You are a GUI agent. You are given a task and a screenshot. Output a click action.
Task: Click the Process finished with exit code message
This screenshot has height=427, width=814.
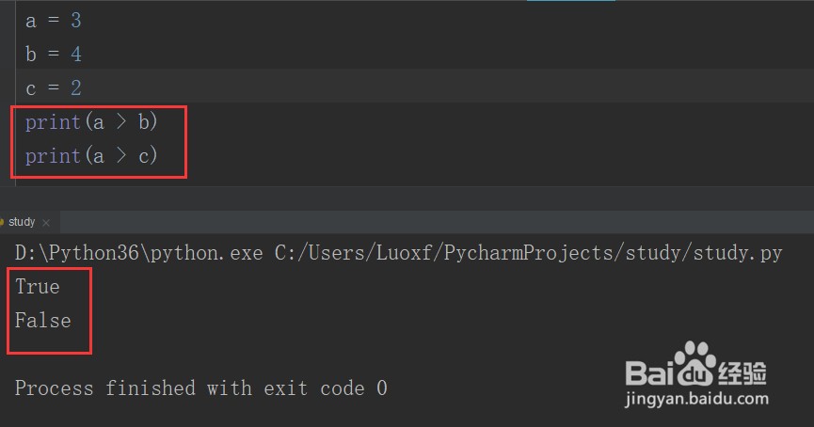[x=200, y=387]
